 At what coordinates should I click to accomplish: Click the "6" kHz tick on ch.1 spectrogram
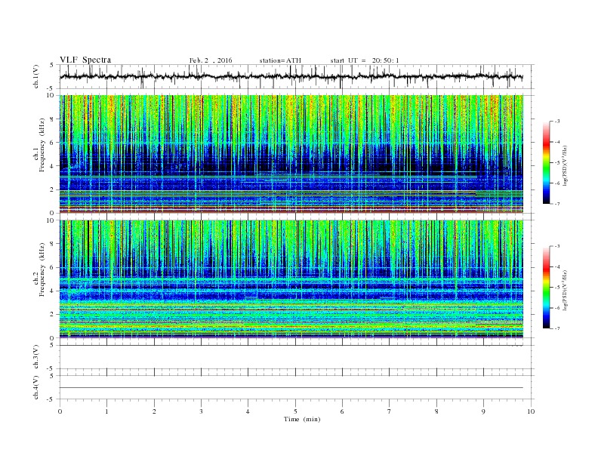pyautogui.click(x=52, y=143)
